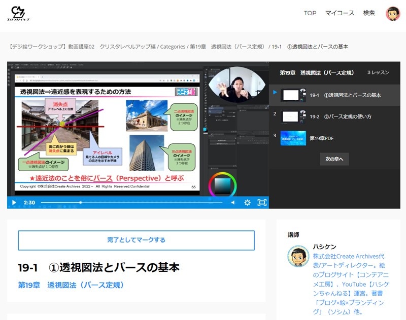Open マイコース in the header
Viewport: 406px width, 320px height.
click(x=340, y=13)
